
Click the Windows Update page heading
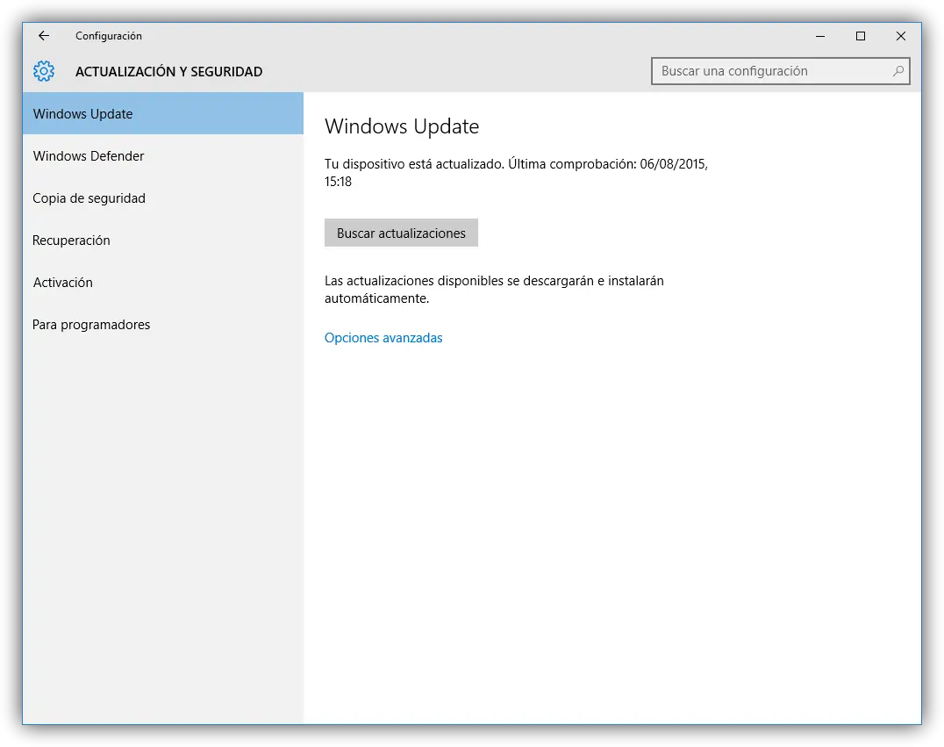click(402, 126)
